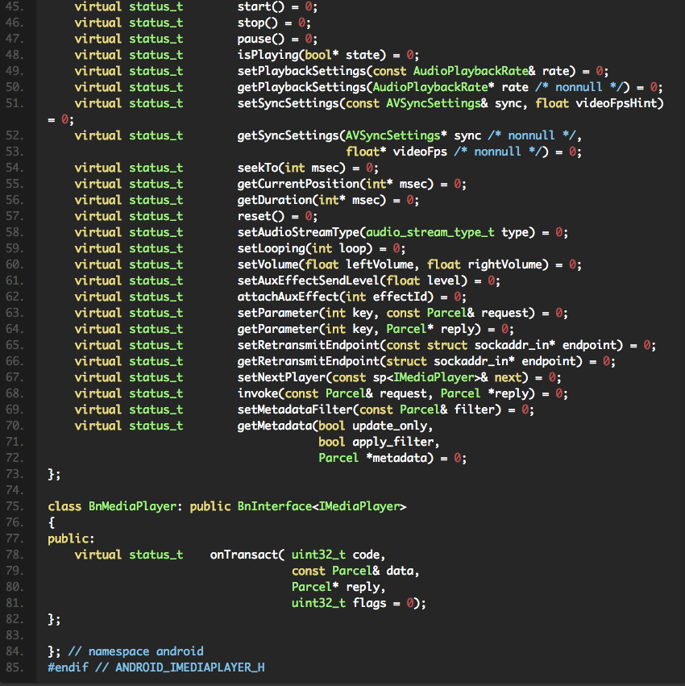The height and width of the screenshot is (686, 685).
Task: Click the getParameter method name
Action: 278,330
